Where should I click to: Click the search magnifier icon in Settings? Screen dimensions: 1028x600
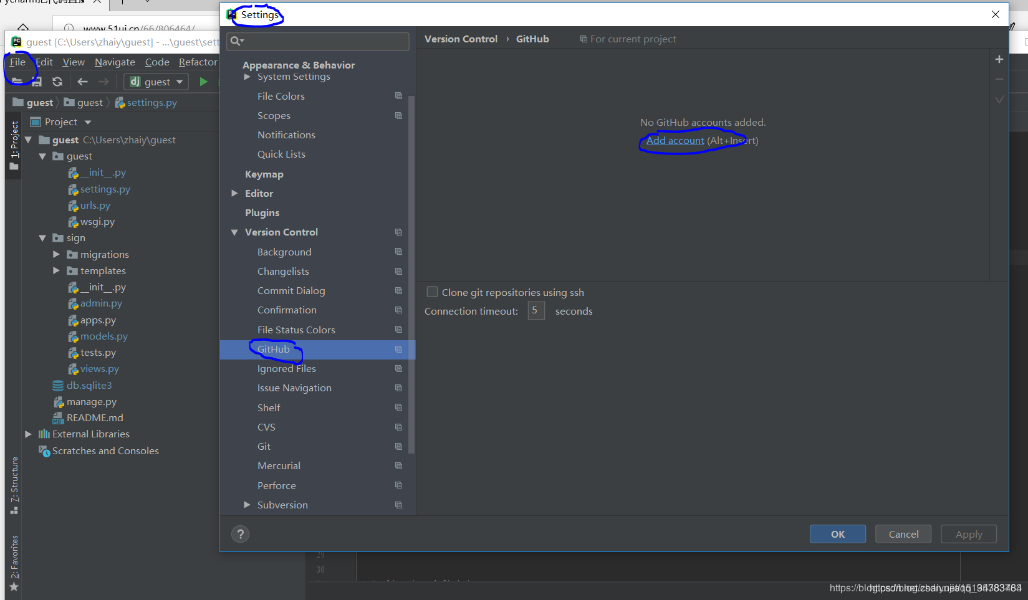[236, 41]
